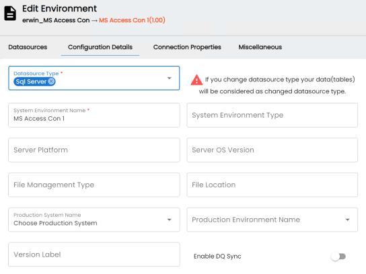Toggle the Enable DQ Sync switch
The image size is (366, 274).
[x=338, y=257]
